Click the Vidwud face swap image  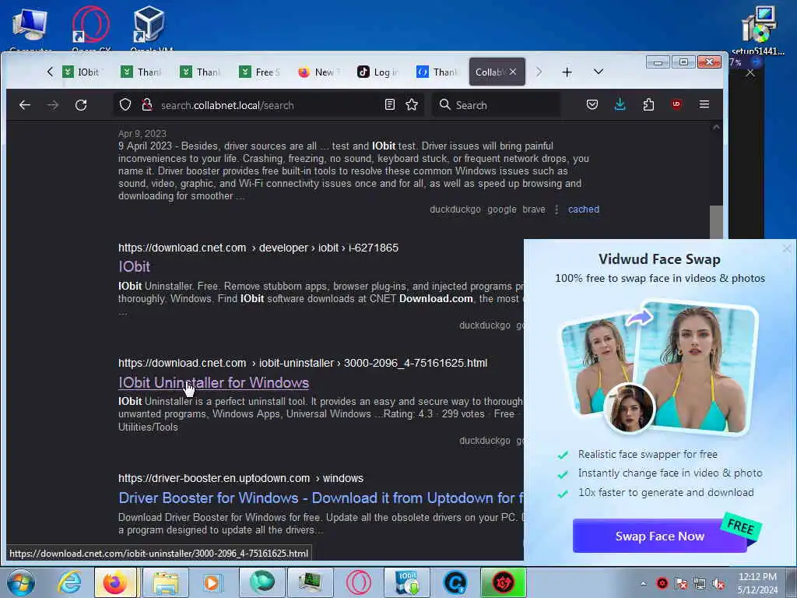(x=659, y=368)
